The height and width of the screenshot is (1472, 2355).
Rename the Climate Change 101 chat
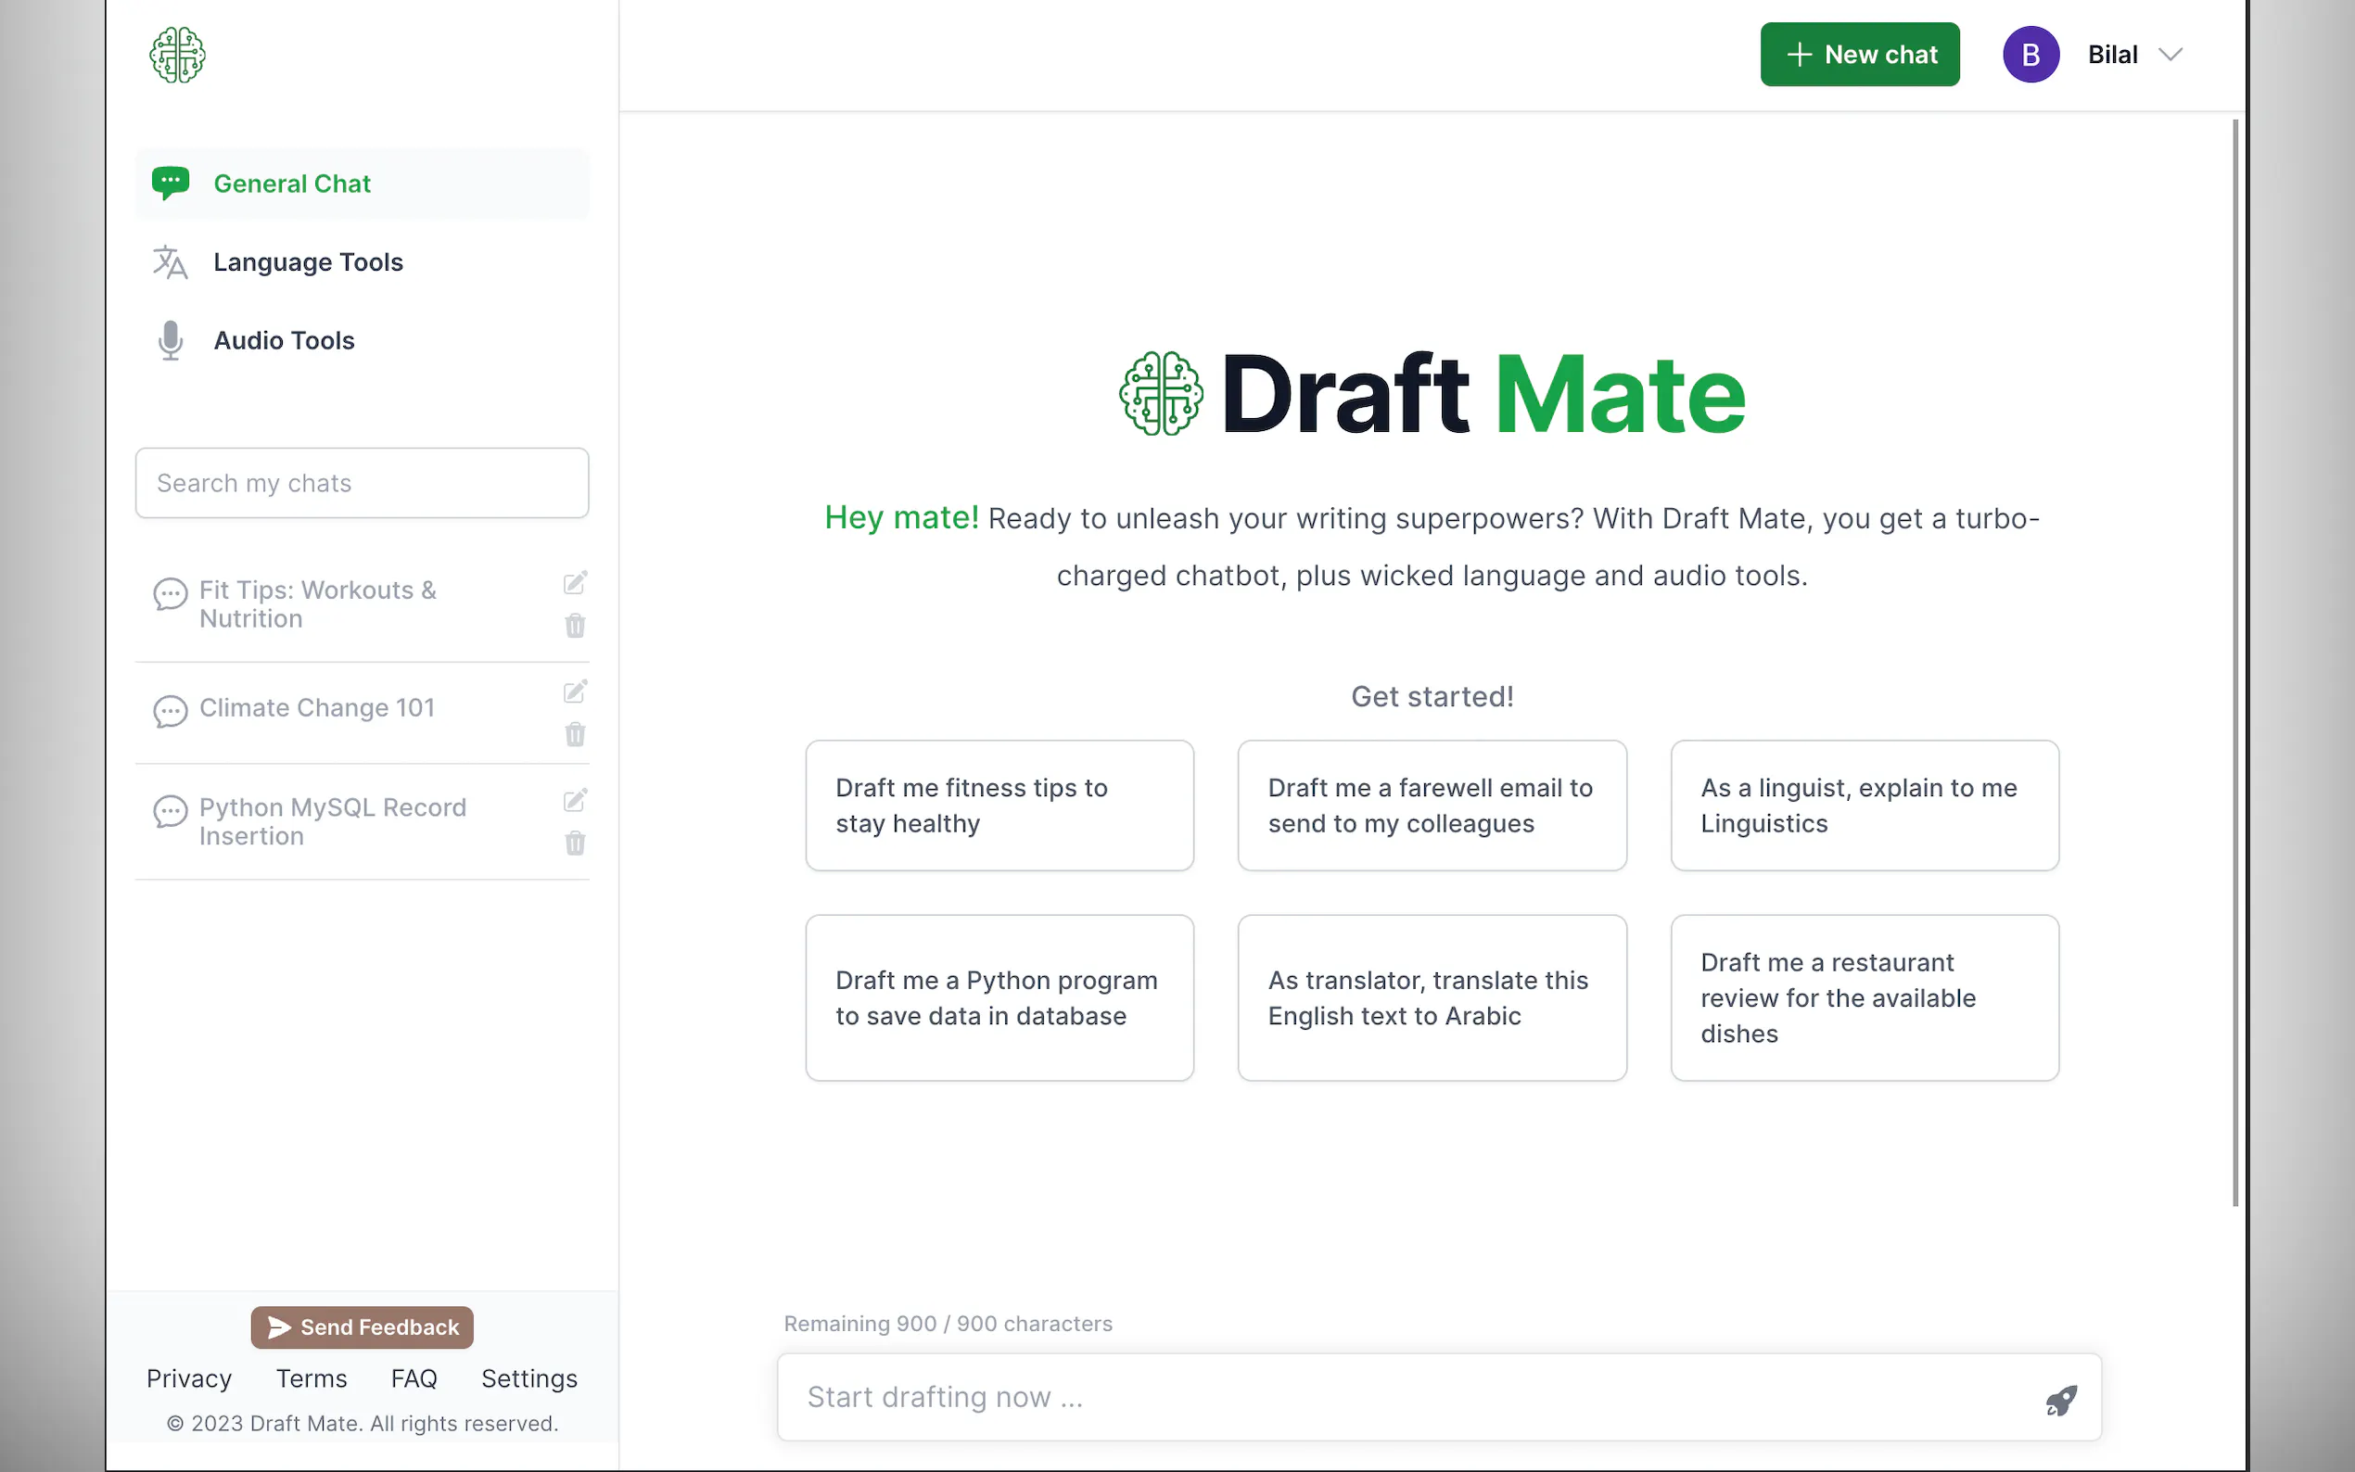pyautogui.click(x=575, y=692)
